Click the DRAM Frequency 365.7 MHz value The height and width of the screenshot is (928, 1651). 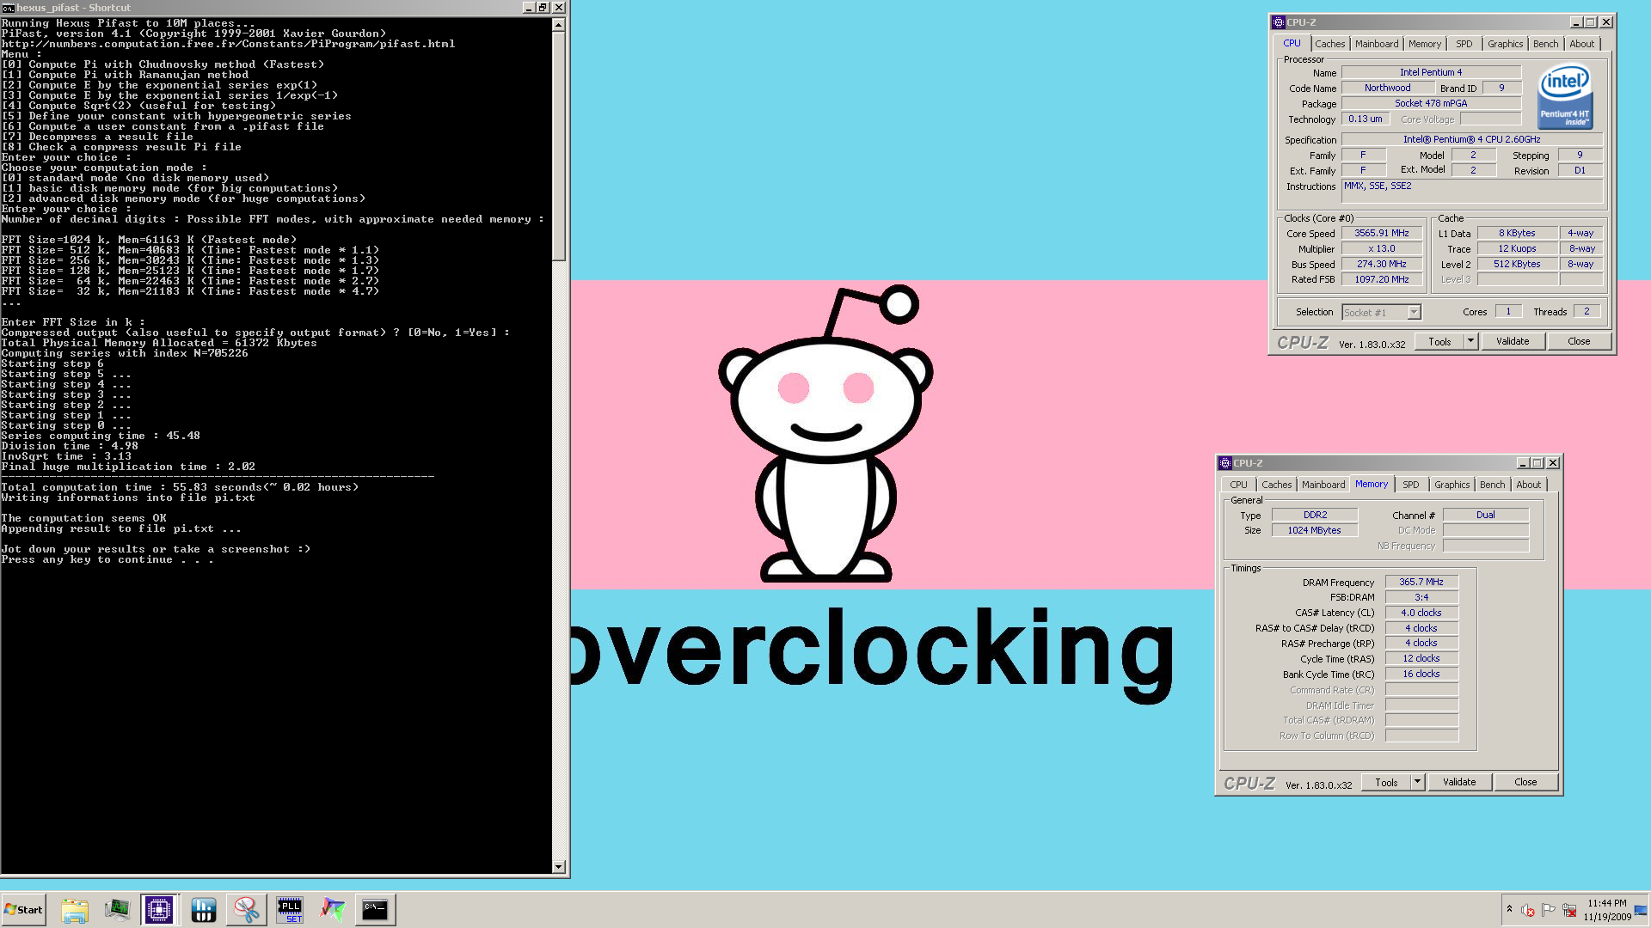[x=1421, y=582]
